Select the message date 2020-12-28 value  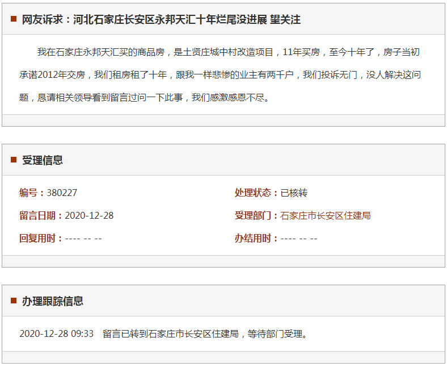(89, 216)
